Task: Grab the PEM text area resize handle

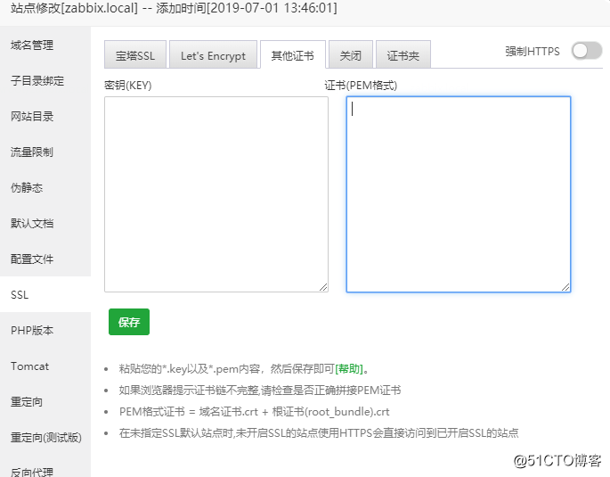Action: tap(565, 287)
